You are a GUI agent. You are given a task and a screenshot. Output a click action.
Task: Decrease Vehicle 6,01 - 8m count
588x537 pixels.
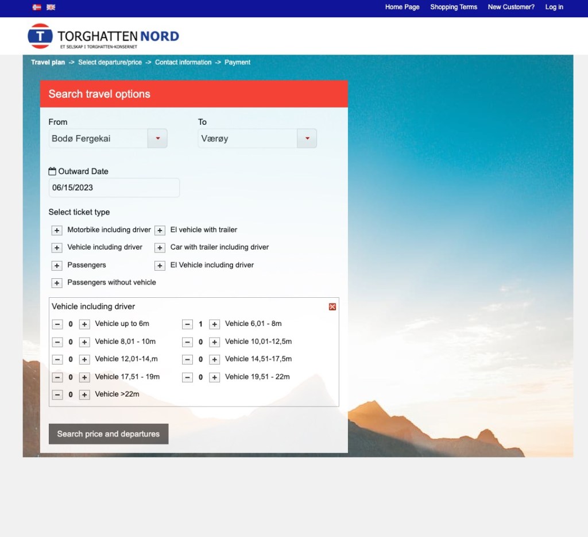tap(187, 324)
